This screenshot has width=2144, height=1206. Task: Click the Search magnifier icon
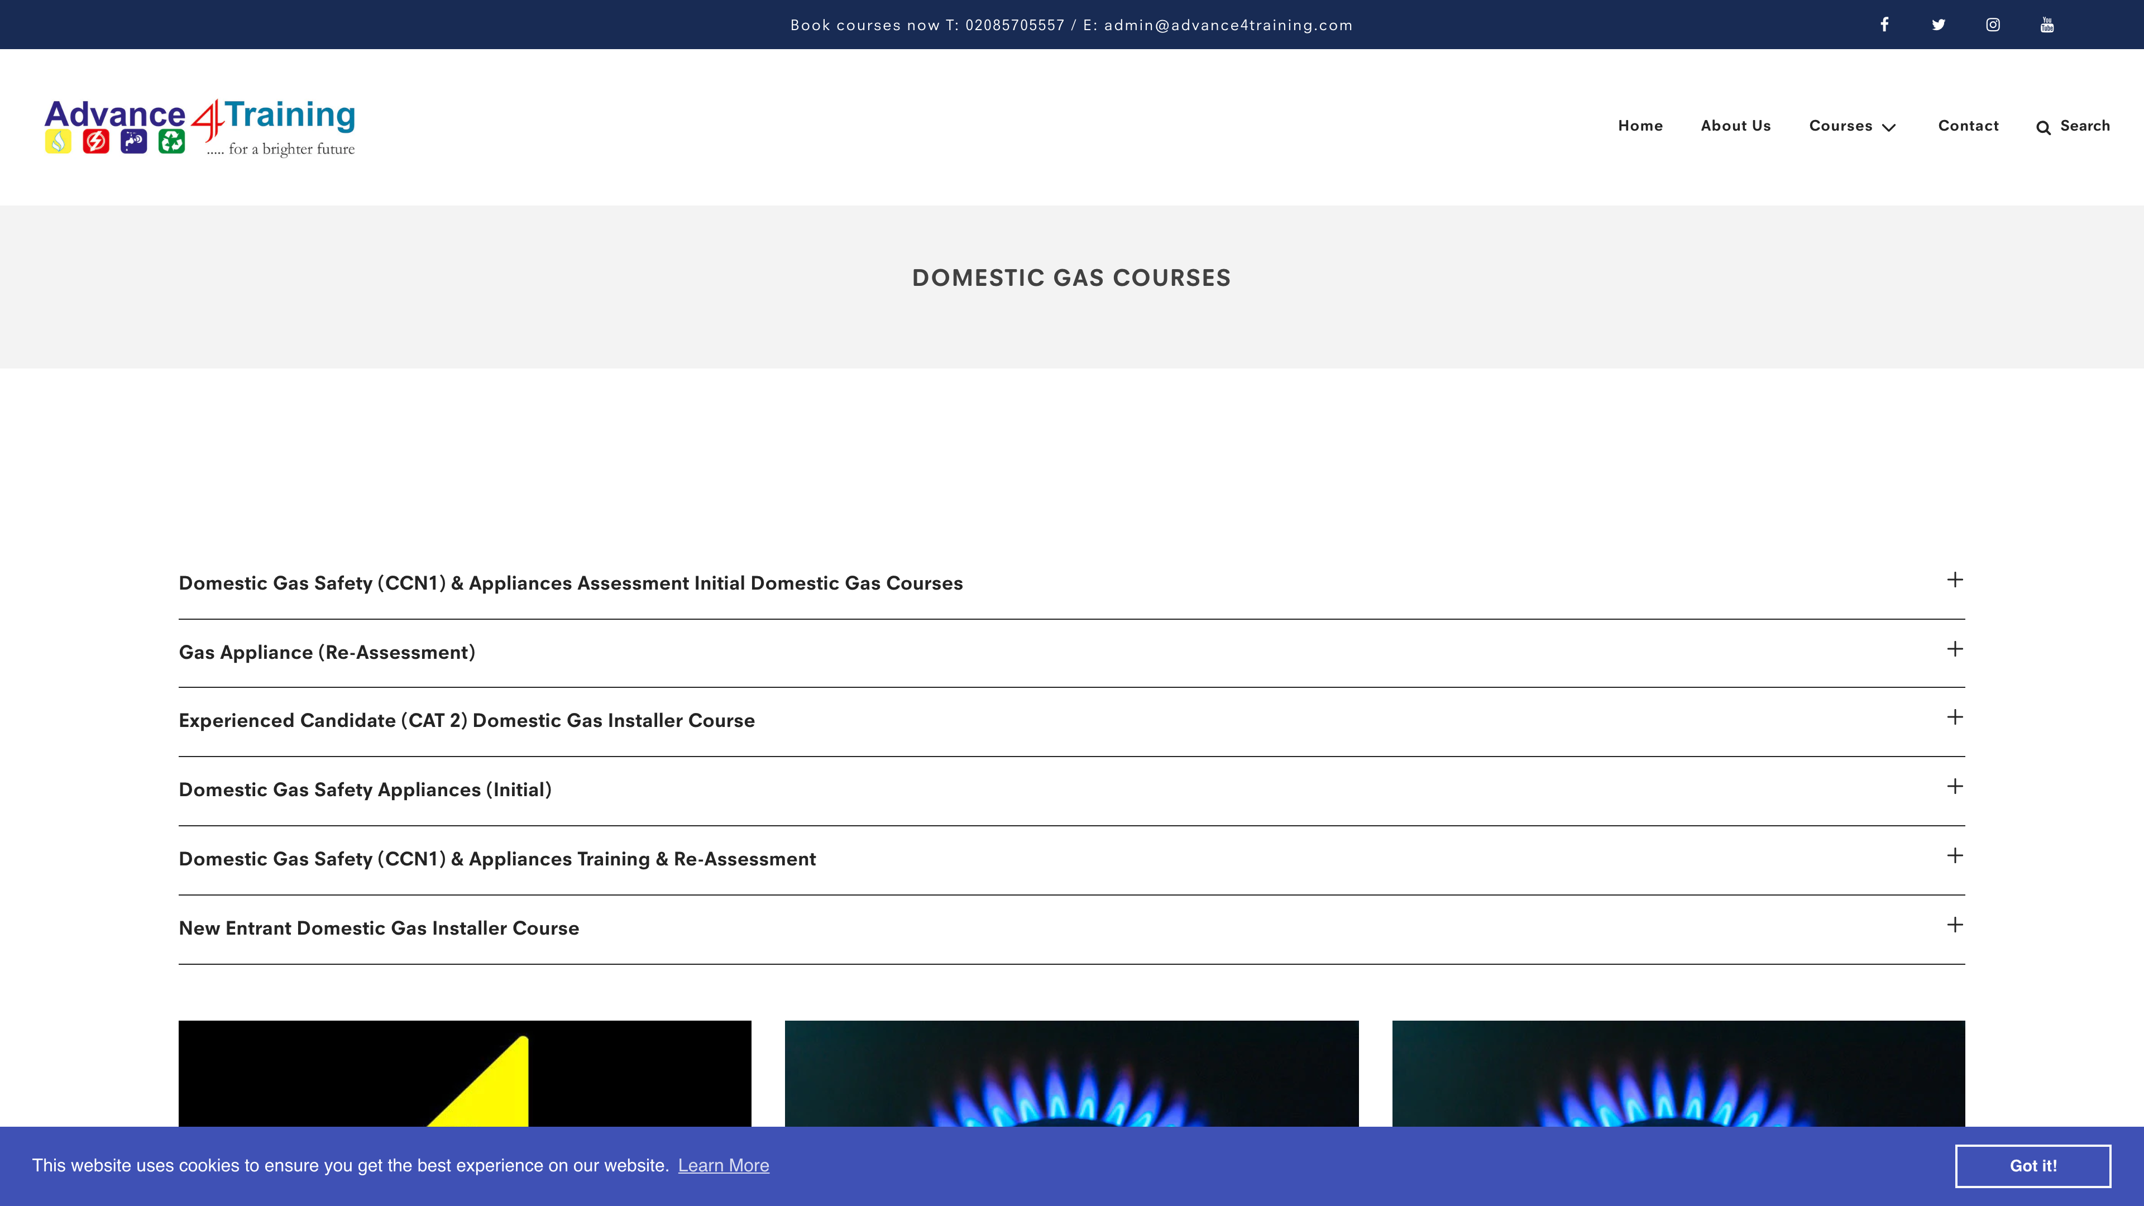point(2043,127)
